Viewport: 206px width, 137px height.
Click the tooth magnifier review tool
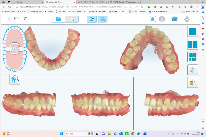(x=15, y=79)
